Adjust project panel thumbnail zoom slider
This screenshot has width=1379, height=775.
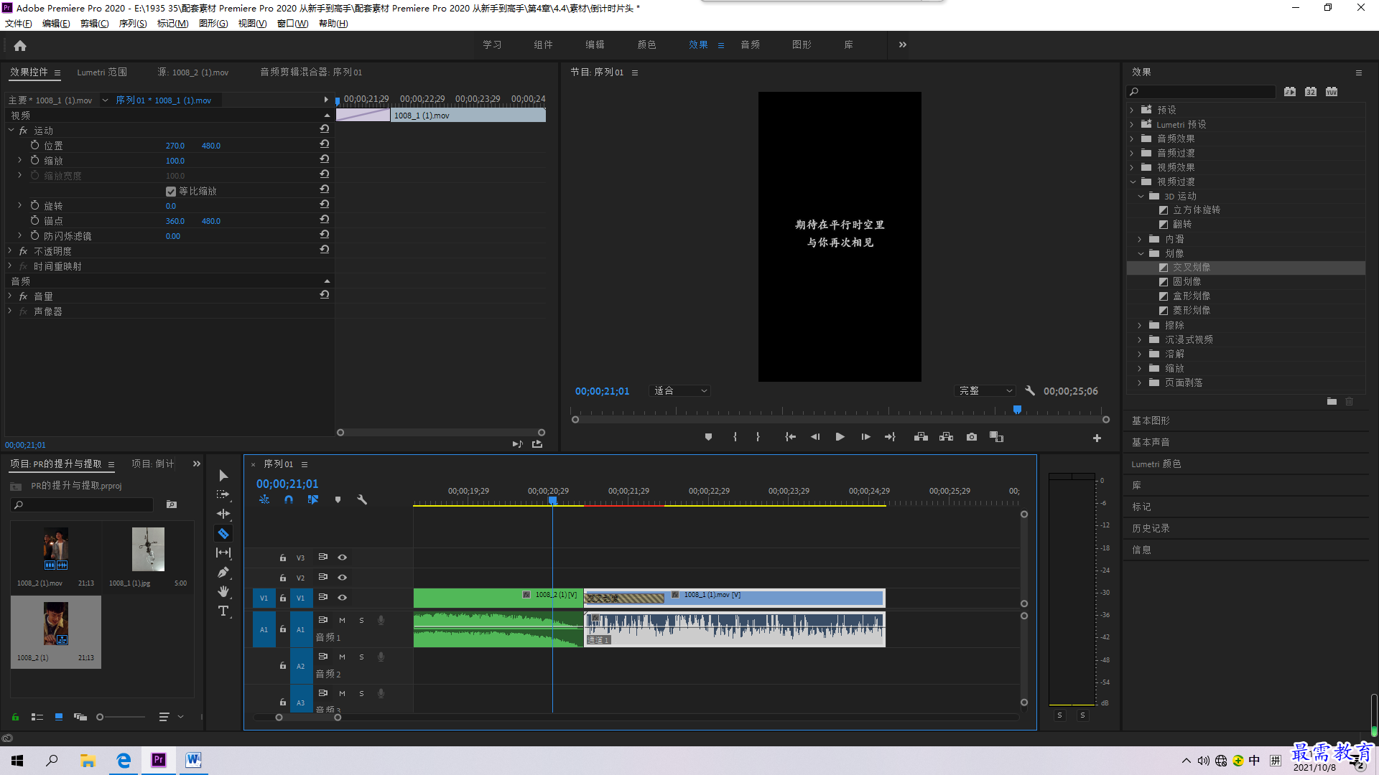(x=101, y=717)
